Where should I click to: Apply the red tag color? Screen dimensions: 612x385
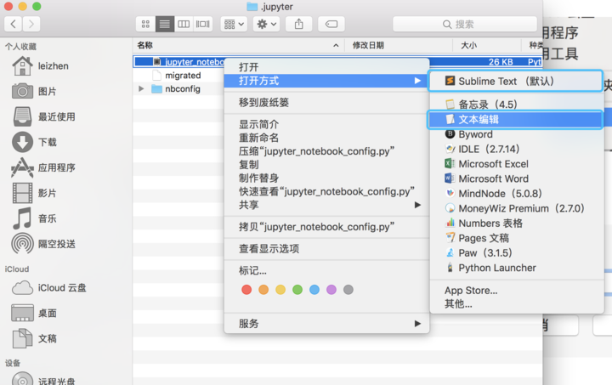246,290
